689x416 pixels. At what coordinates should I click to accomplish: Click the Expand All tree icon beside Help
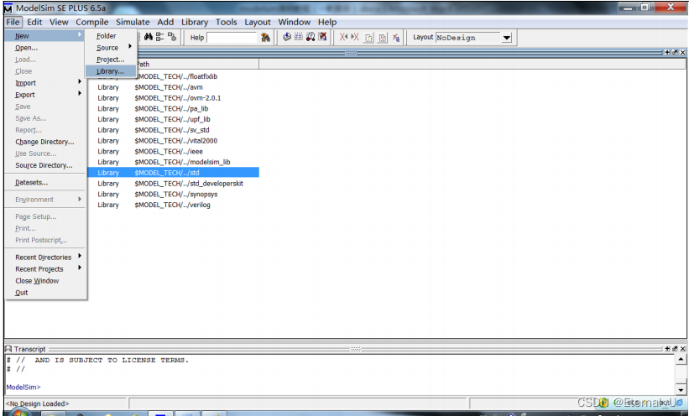click(172, 38)
